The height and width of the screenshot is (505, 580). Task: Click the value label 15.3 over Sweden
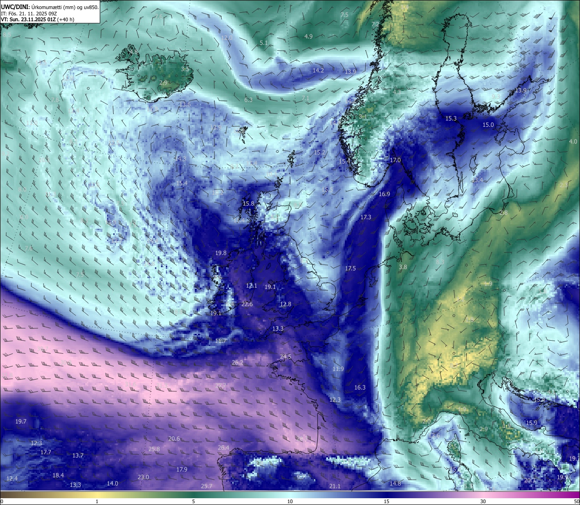click(451, 119)
